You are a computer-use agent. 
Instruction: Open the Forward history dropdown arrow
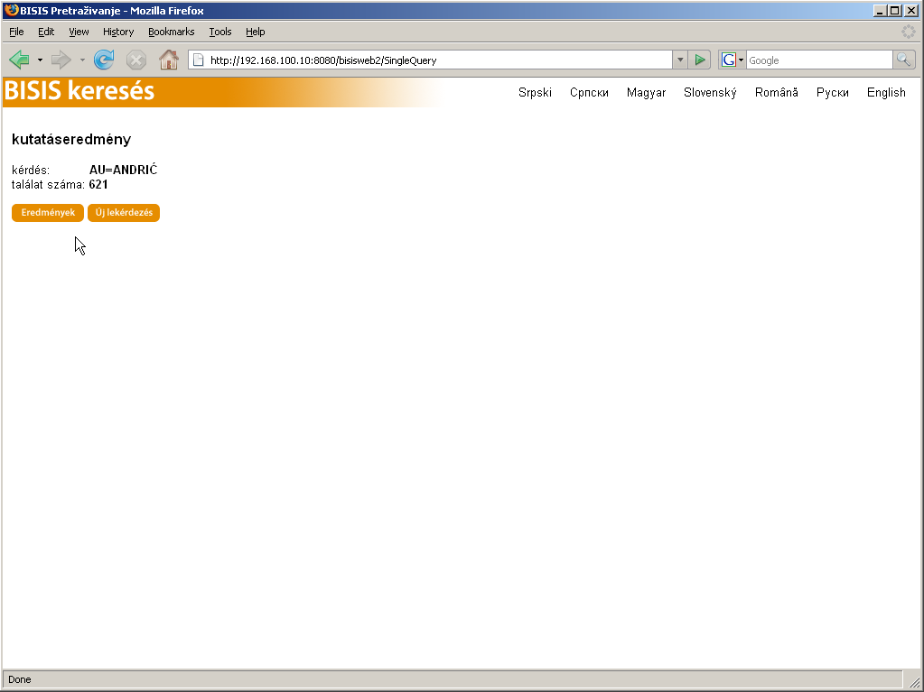[82, 60]
